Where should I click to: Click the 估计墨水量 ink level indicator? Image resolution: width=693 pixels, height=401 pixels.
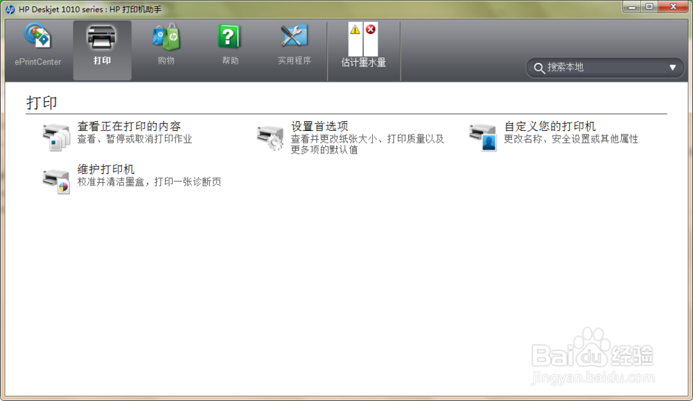pos(363,45)
